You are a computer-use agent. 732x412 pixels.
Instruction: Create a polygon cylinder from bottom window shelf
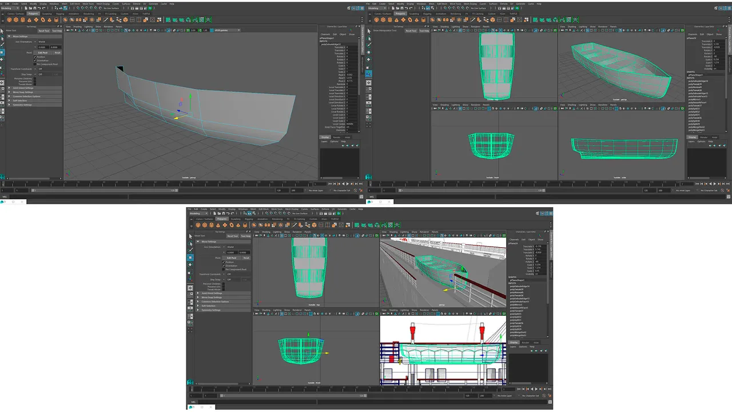pos(212,225)
